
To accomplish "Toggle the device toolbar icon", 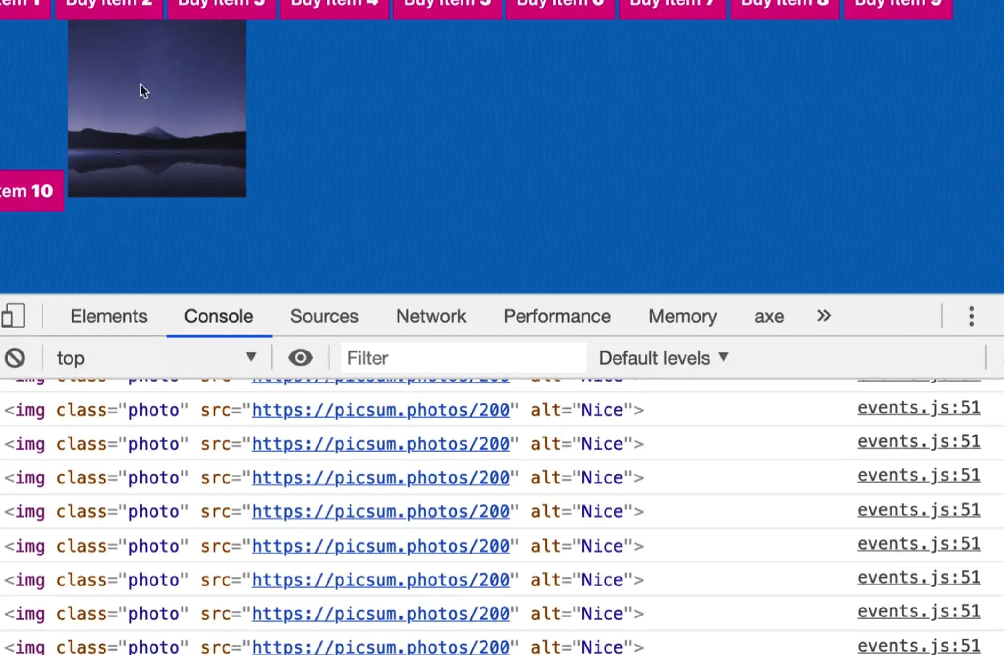I will pyautogui.click(x=13, y=315).
